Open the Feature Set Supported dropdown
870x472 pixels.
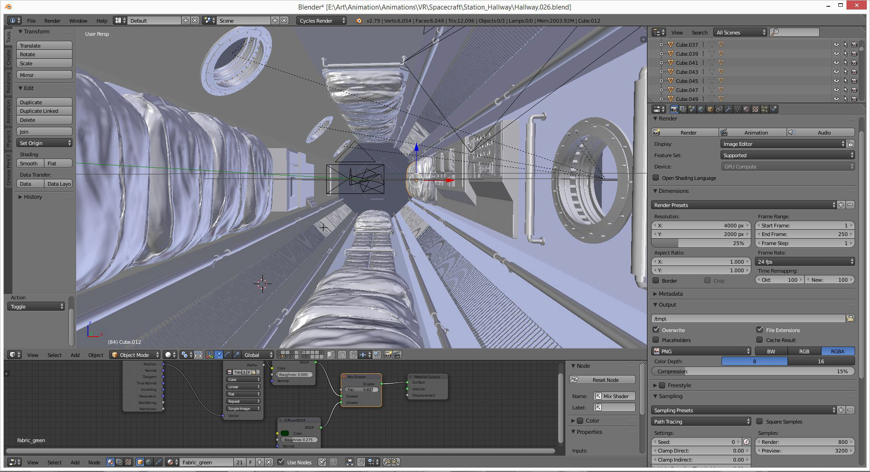(x=788, y=155)
